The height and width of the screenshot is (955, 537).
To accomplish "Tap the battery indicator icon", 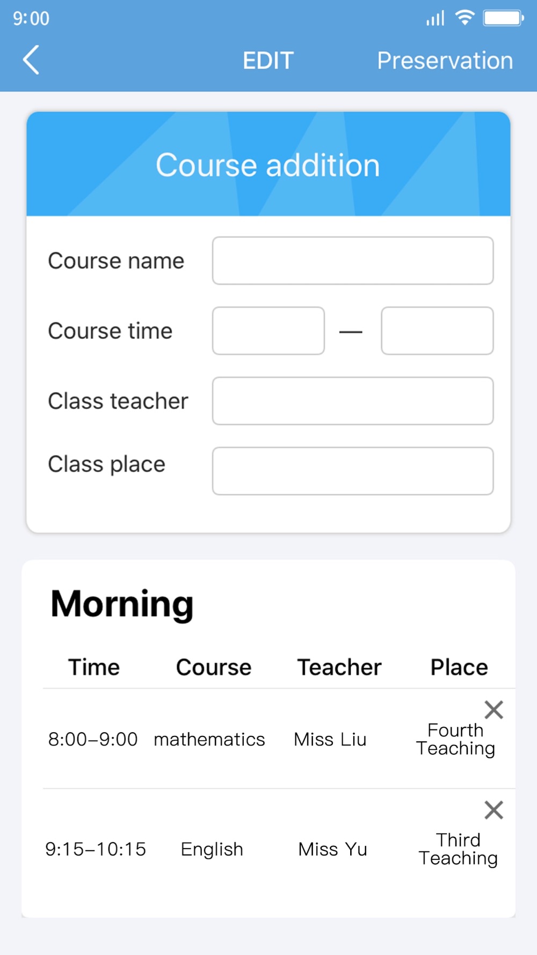I will [x=503, y=18].
